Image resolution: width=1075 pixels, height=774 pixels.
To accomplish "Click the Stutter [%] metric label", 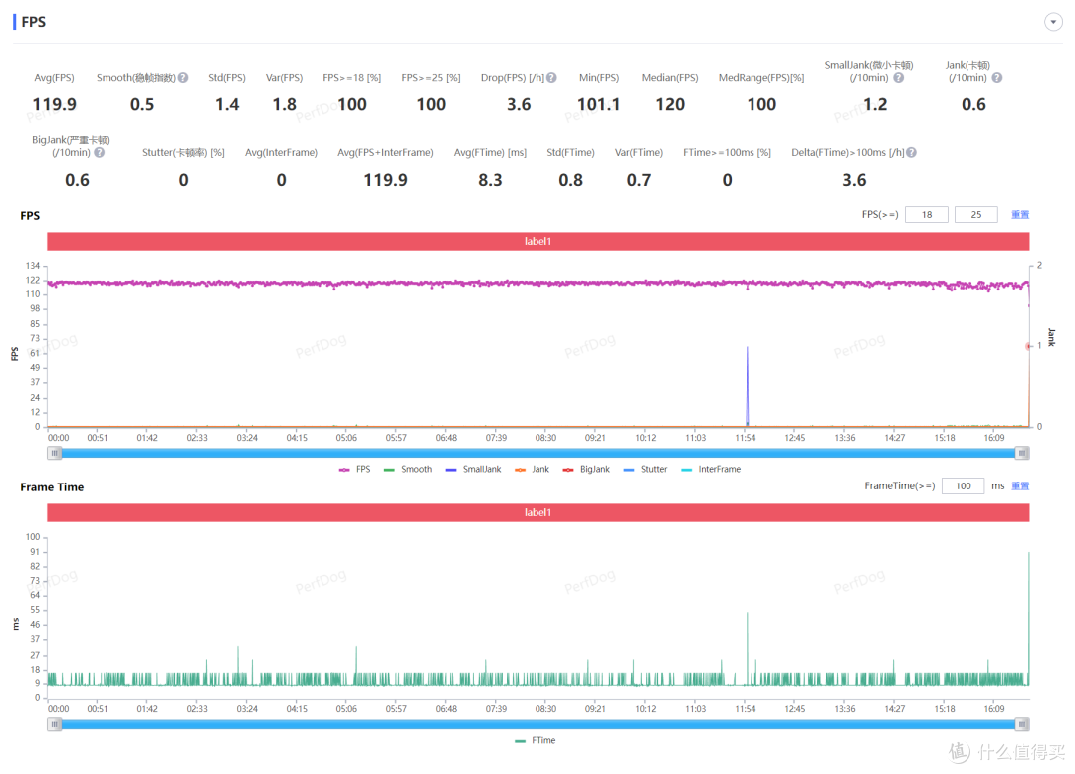I will pos(183,153).
